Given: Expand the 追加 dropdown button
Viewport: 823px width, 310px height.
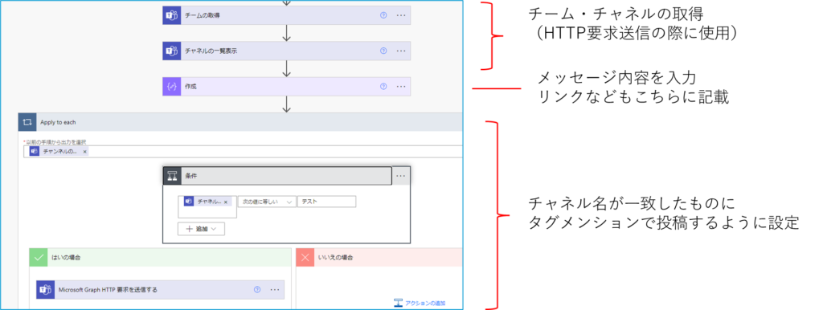Looking at the screenshot, I should (x=202, y=229).
